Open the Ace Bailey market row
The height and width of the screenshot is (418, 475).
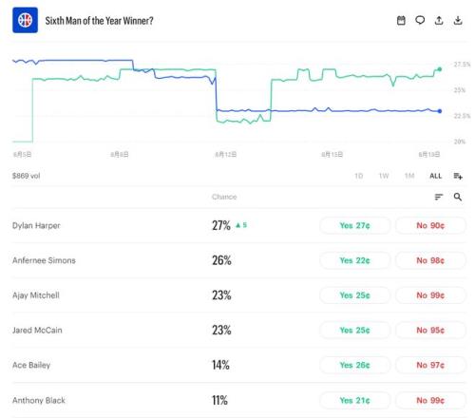pos(239,365)
